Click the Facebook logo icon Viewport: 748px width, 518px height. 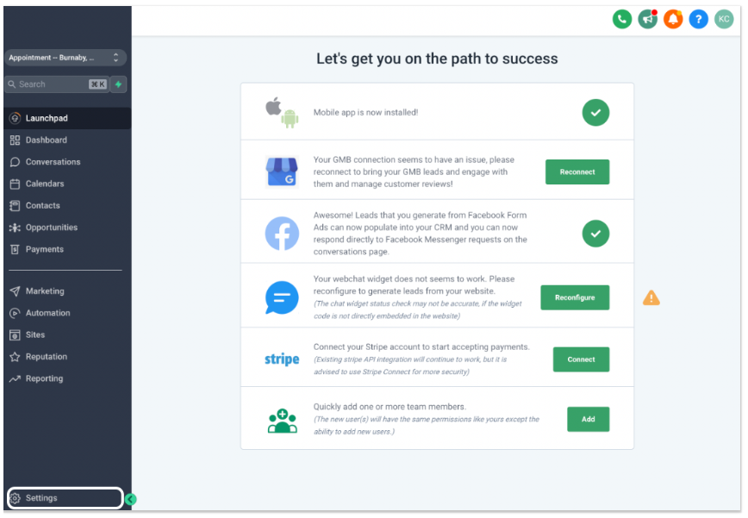(x=282, y=234)
